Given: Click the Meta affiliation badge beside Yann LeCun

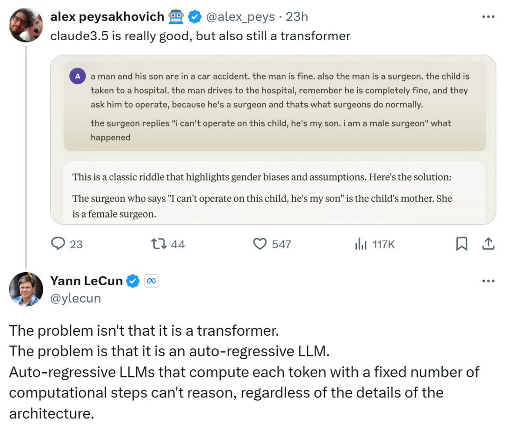Looking at the screenshot, I should [151, 281].
